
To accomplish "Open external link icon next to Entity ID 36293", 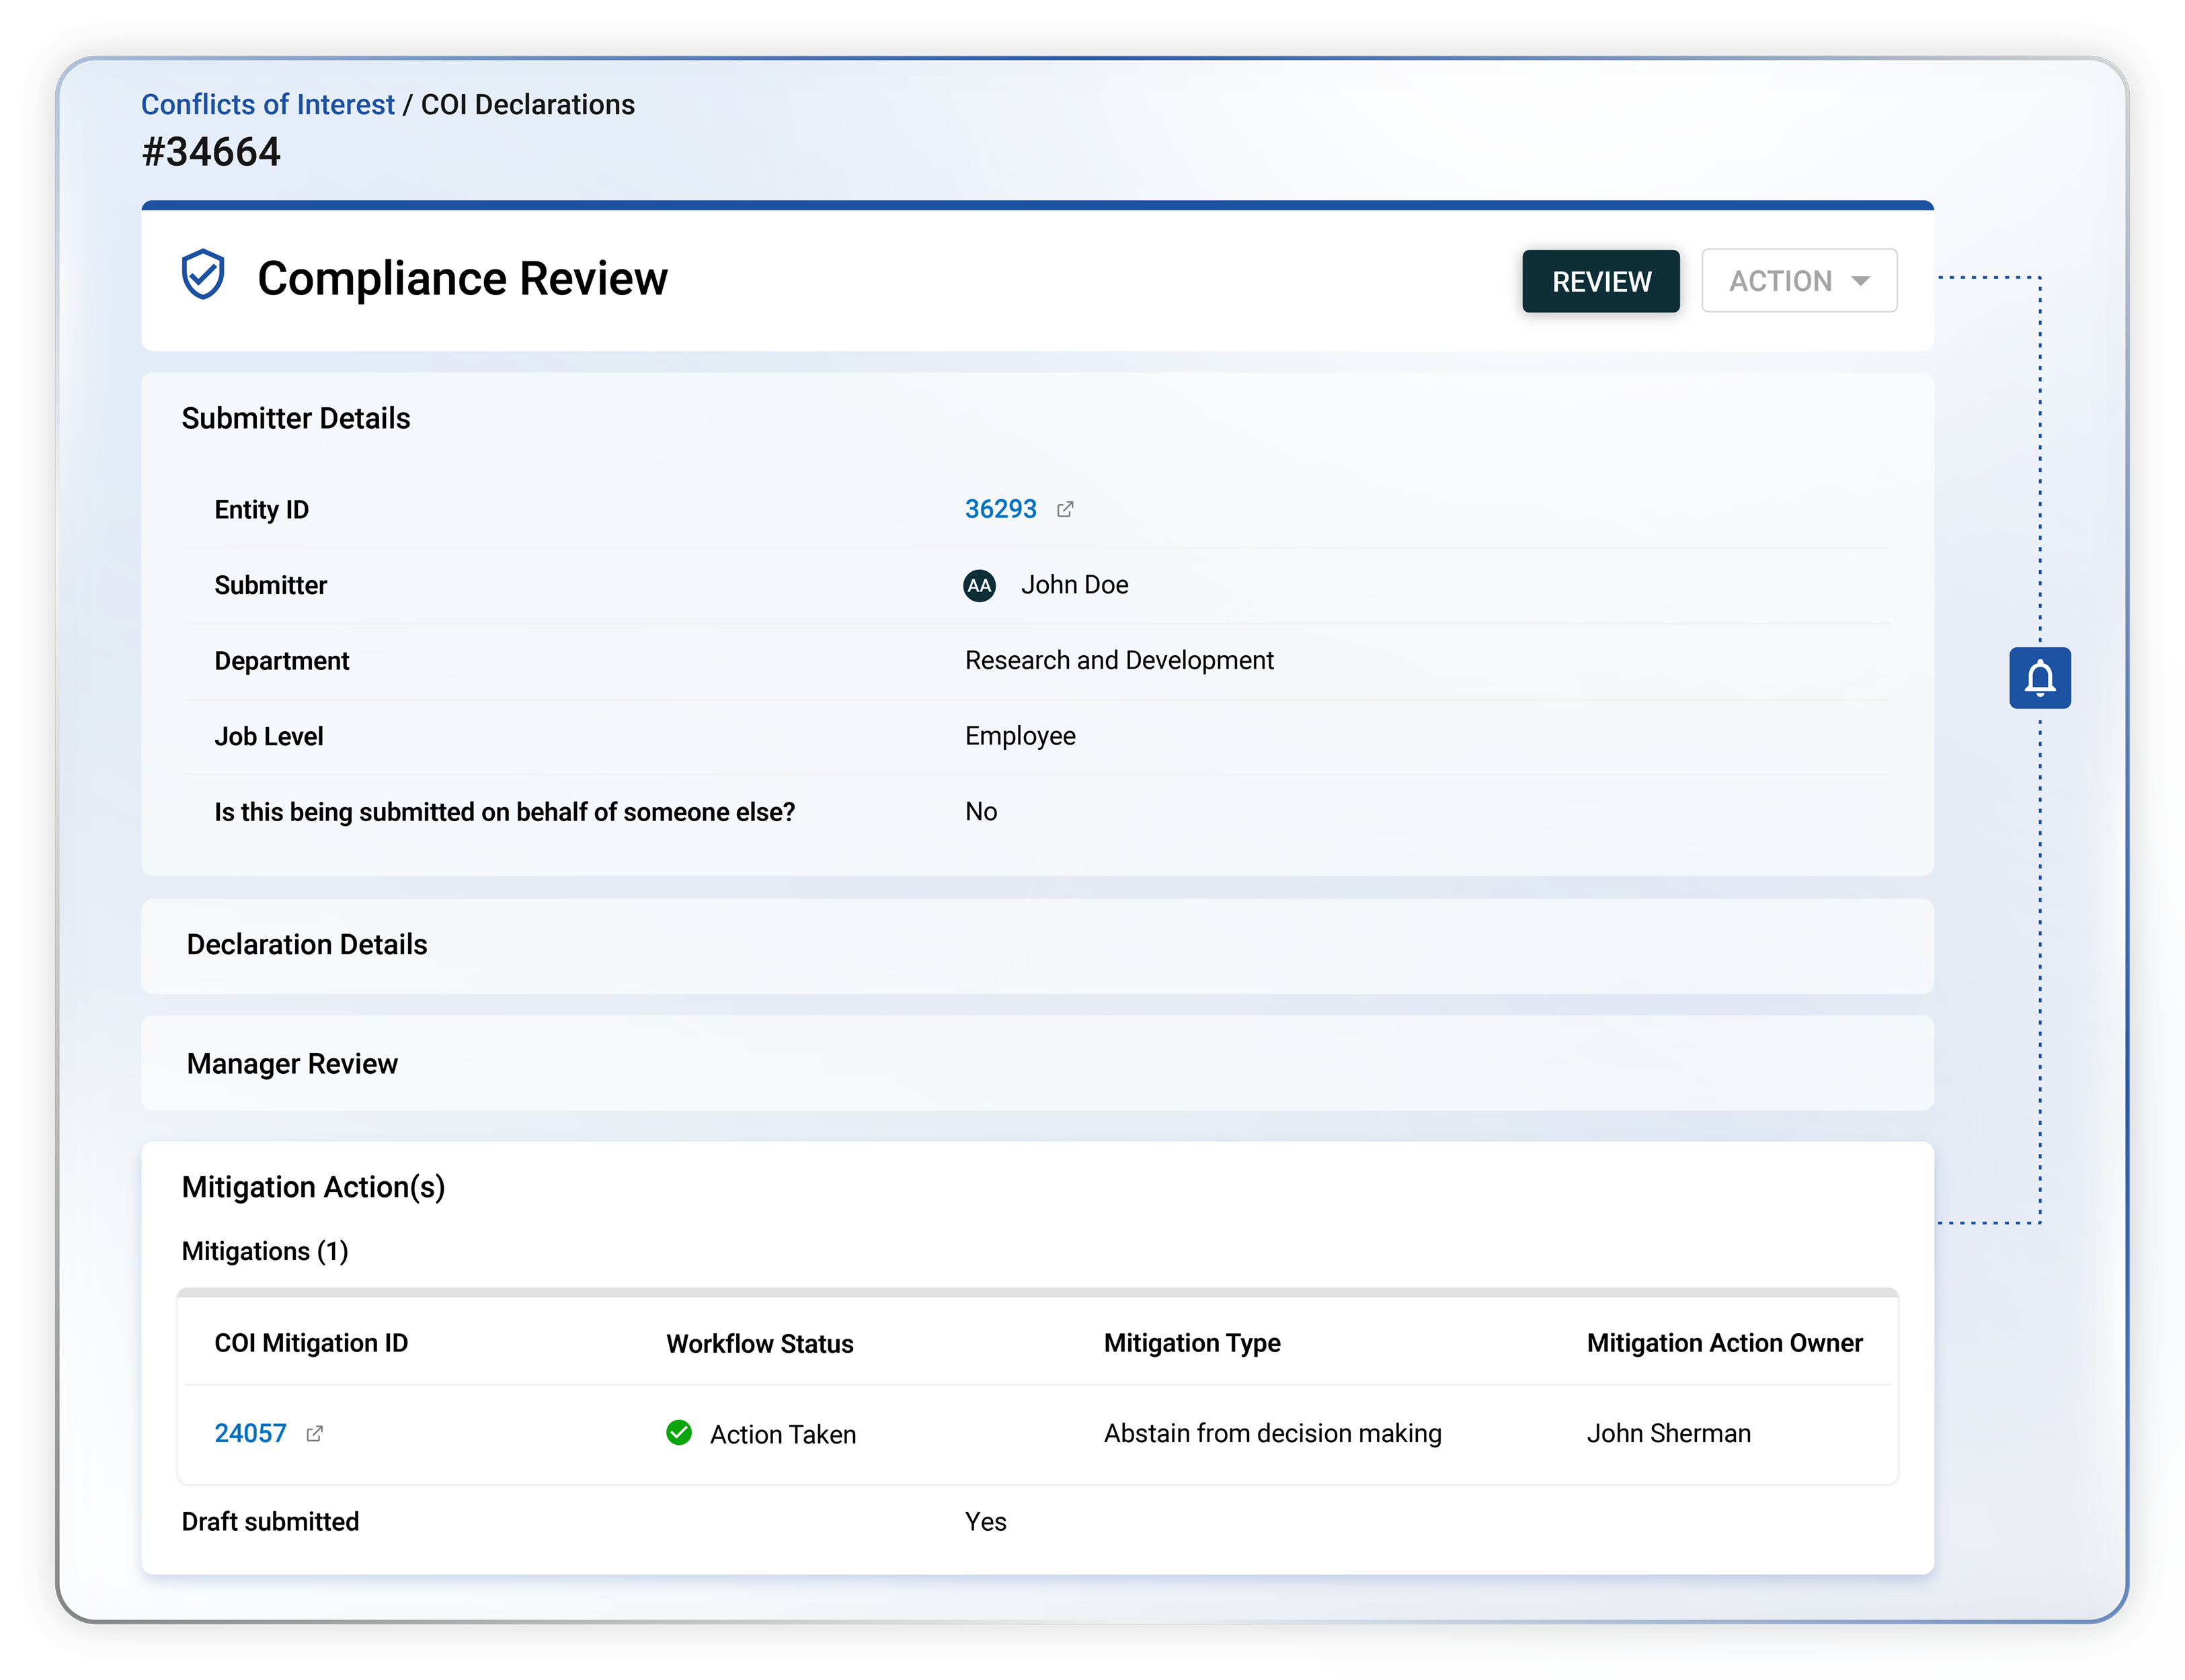I will [1064, 509].
